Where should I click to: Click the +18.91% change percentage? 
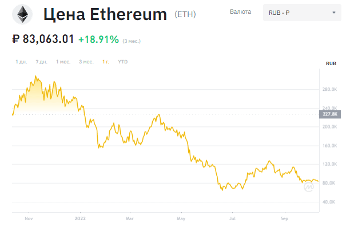(x=98, y=39)
